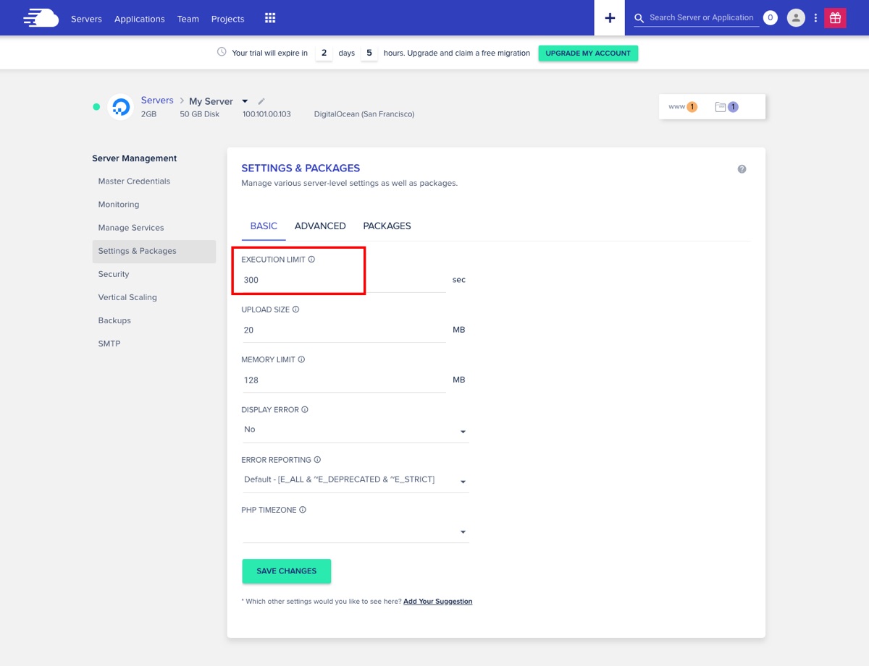Image resolution: width=869 pixels, height=666 pixels.
Task: Expand the My Server dropdown arrow
Action: (x=245, y=101)
